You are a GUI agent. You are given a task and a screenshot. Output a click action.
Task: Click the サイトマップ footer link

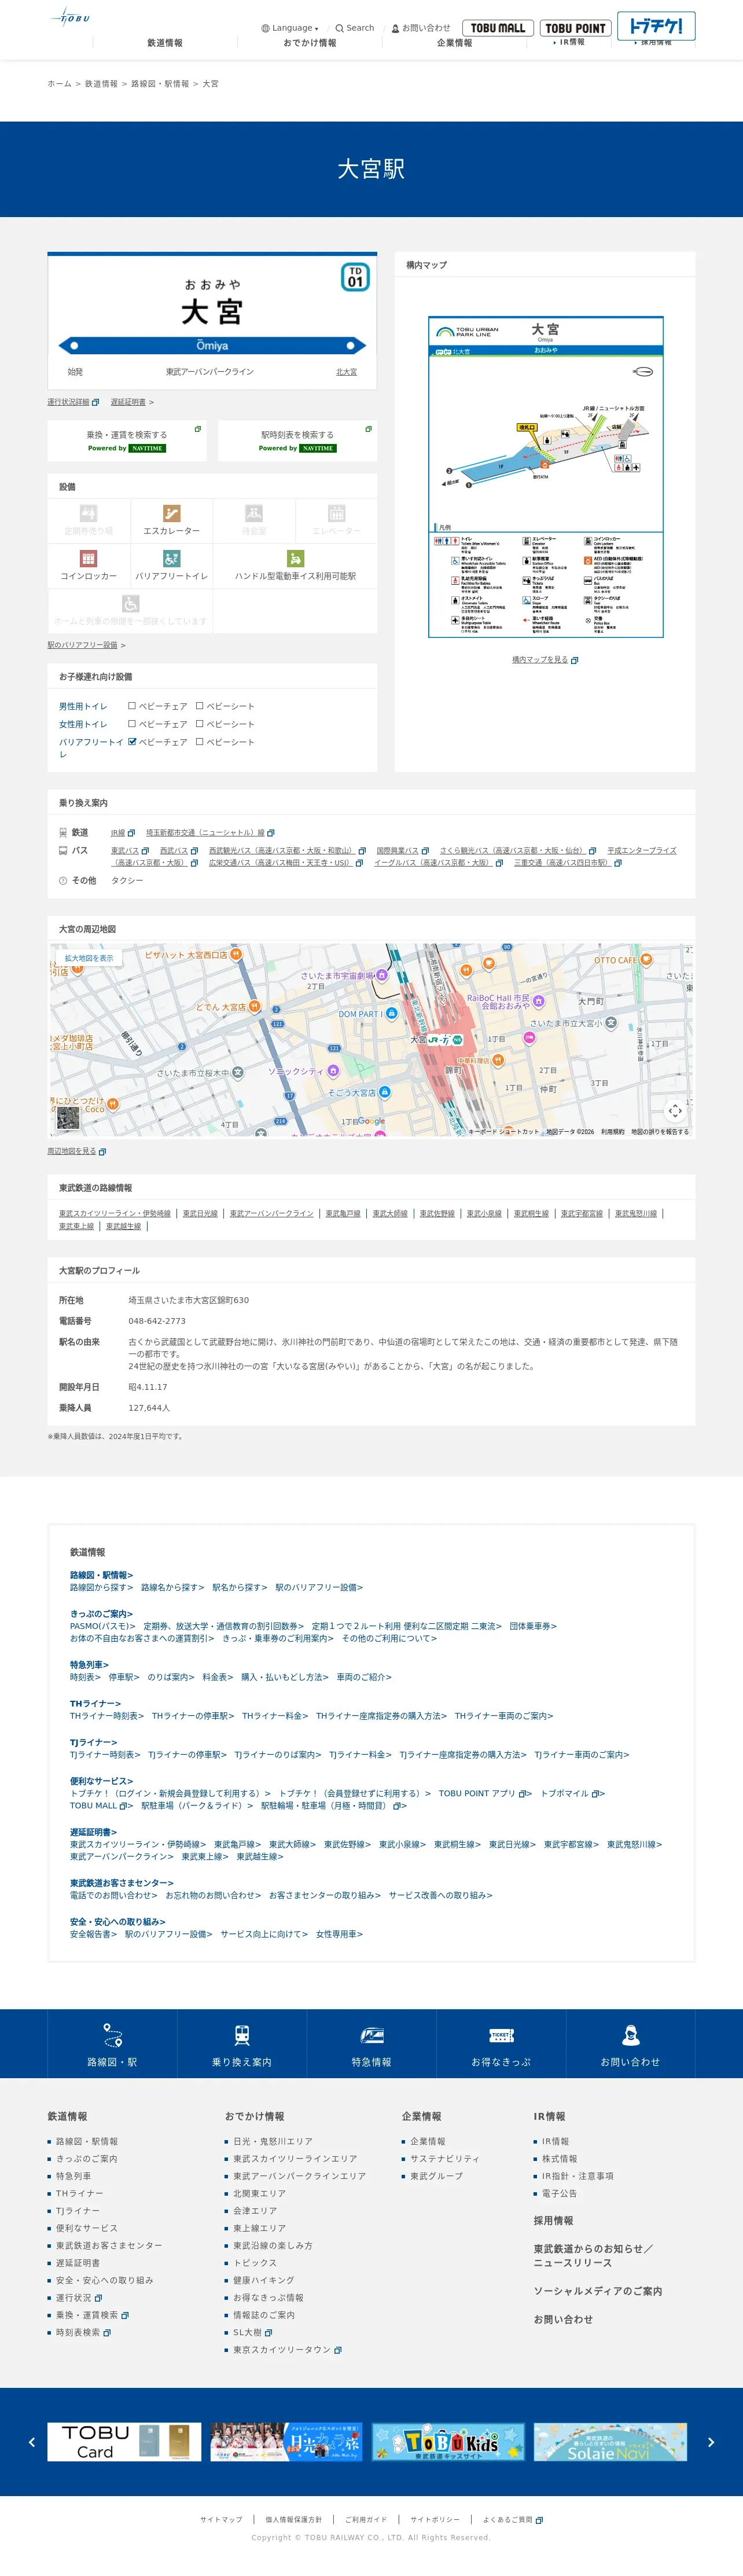[221, 2519]
